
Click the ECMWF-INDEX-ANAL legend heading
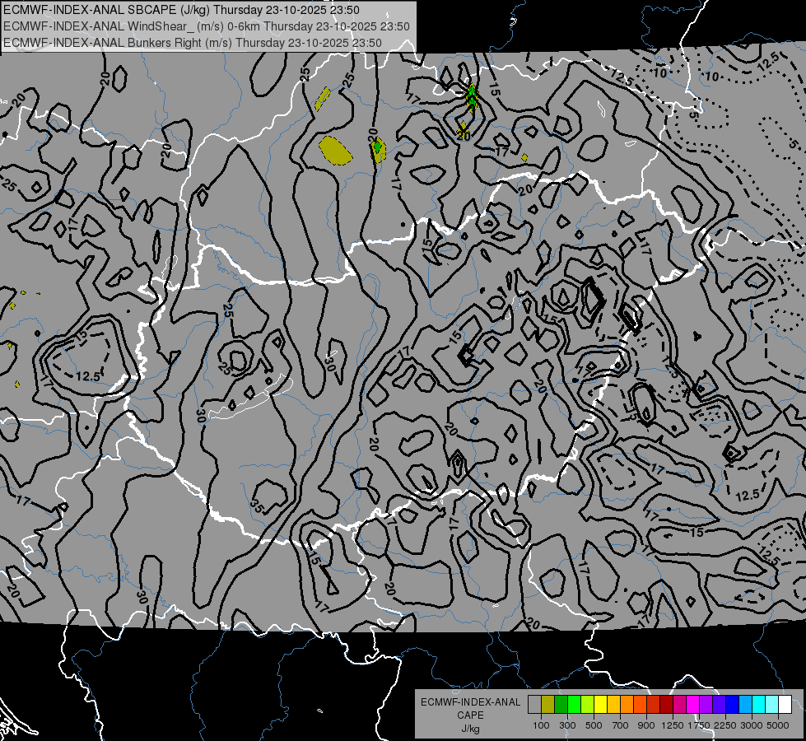tap(470, 702)
